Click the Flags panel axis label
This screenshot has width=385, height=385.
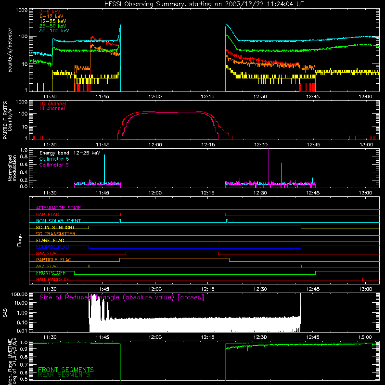point(20,240)
